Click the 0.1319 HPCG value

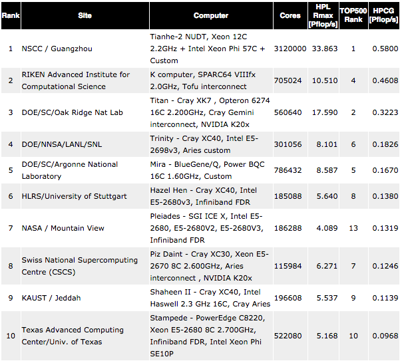(385, 228)
